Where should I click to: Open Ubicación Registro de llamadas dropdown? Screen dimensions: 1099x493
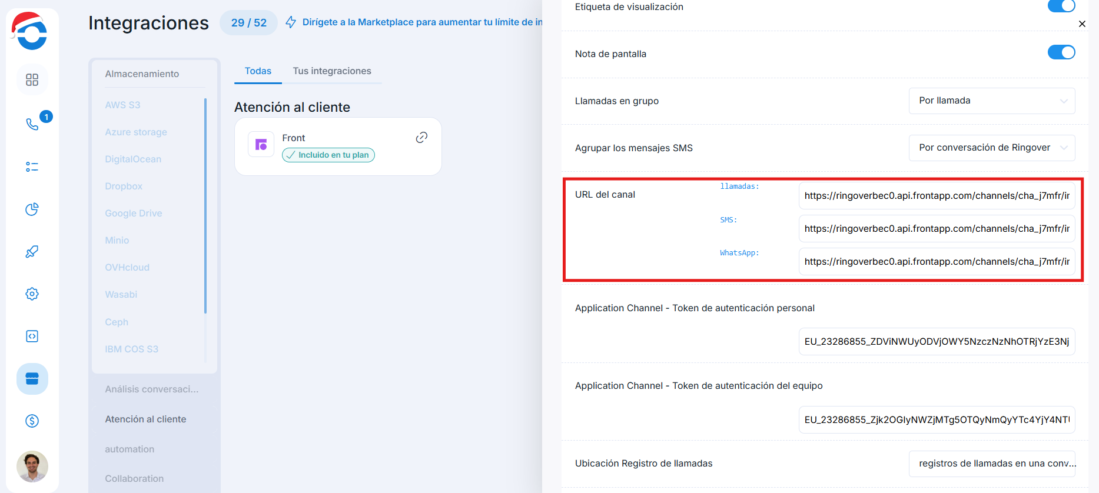pos(991,464)
